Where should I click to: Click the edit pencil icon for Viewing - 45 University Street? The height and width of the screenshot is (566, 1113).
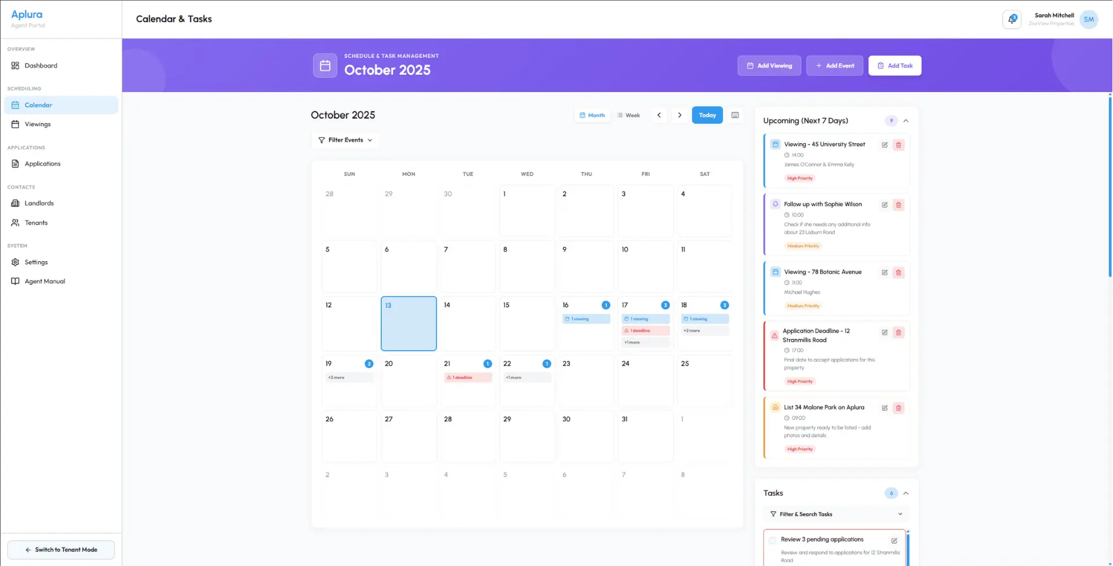(884, 145)
